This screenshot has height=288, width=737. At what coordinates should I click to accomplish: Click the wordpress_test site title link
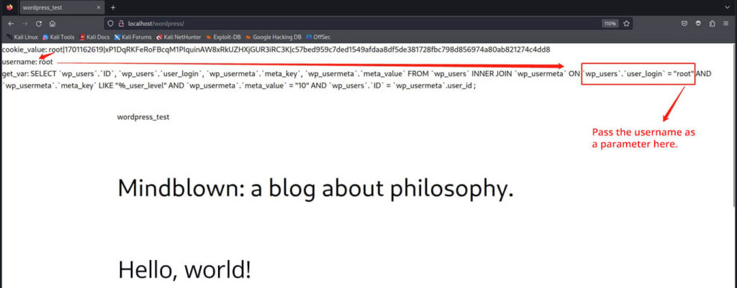click(143, 116)
